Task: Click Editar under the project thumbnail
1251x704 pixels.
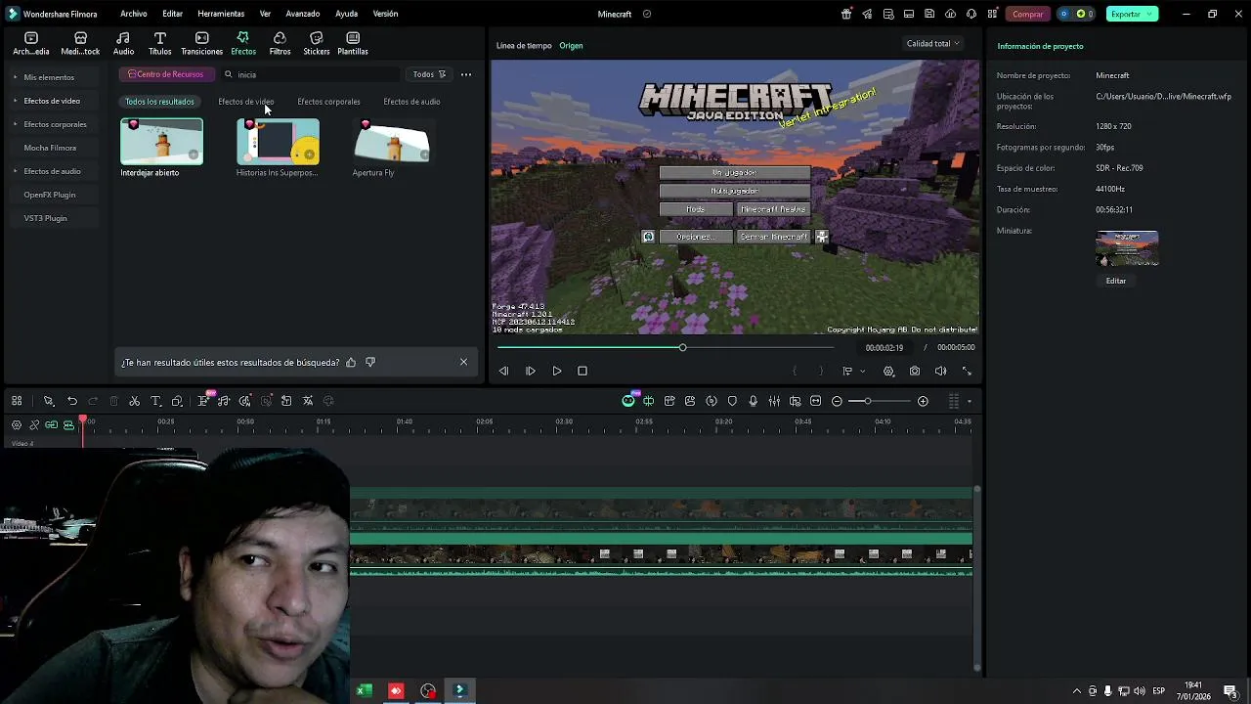Action: click(1116, 281)
